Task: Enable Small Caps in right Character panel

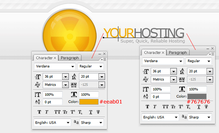Action: pyautogui.click(x=173, y=107)
